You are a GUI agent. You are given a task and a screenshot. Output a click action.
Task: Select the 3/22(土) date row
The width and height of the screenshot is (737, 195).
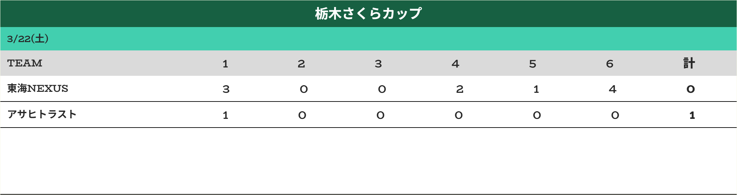[368, 39]
